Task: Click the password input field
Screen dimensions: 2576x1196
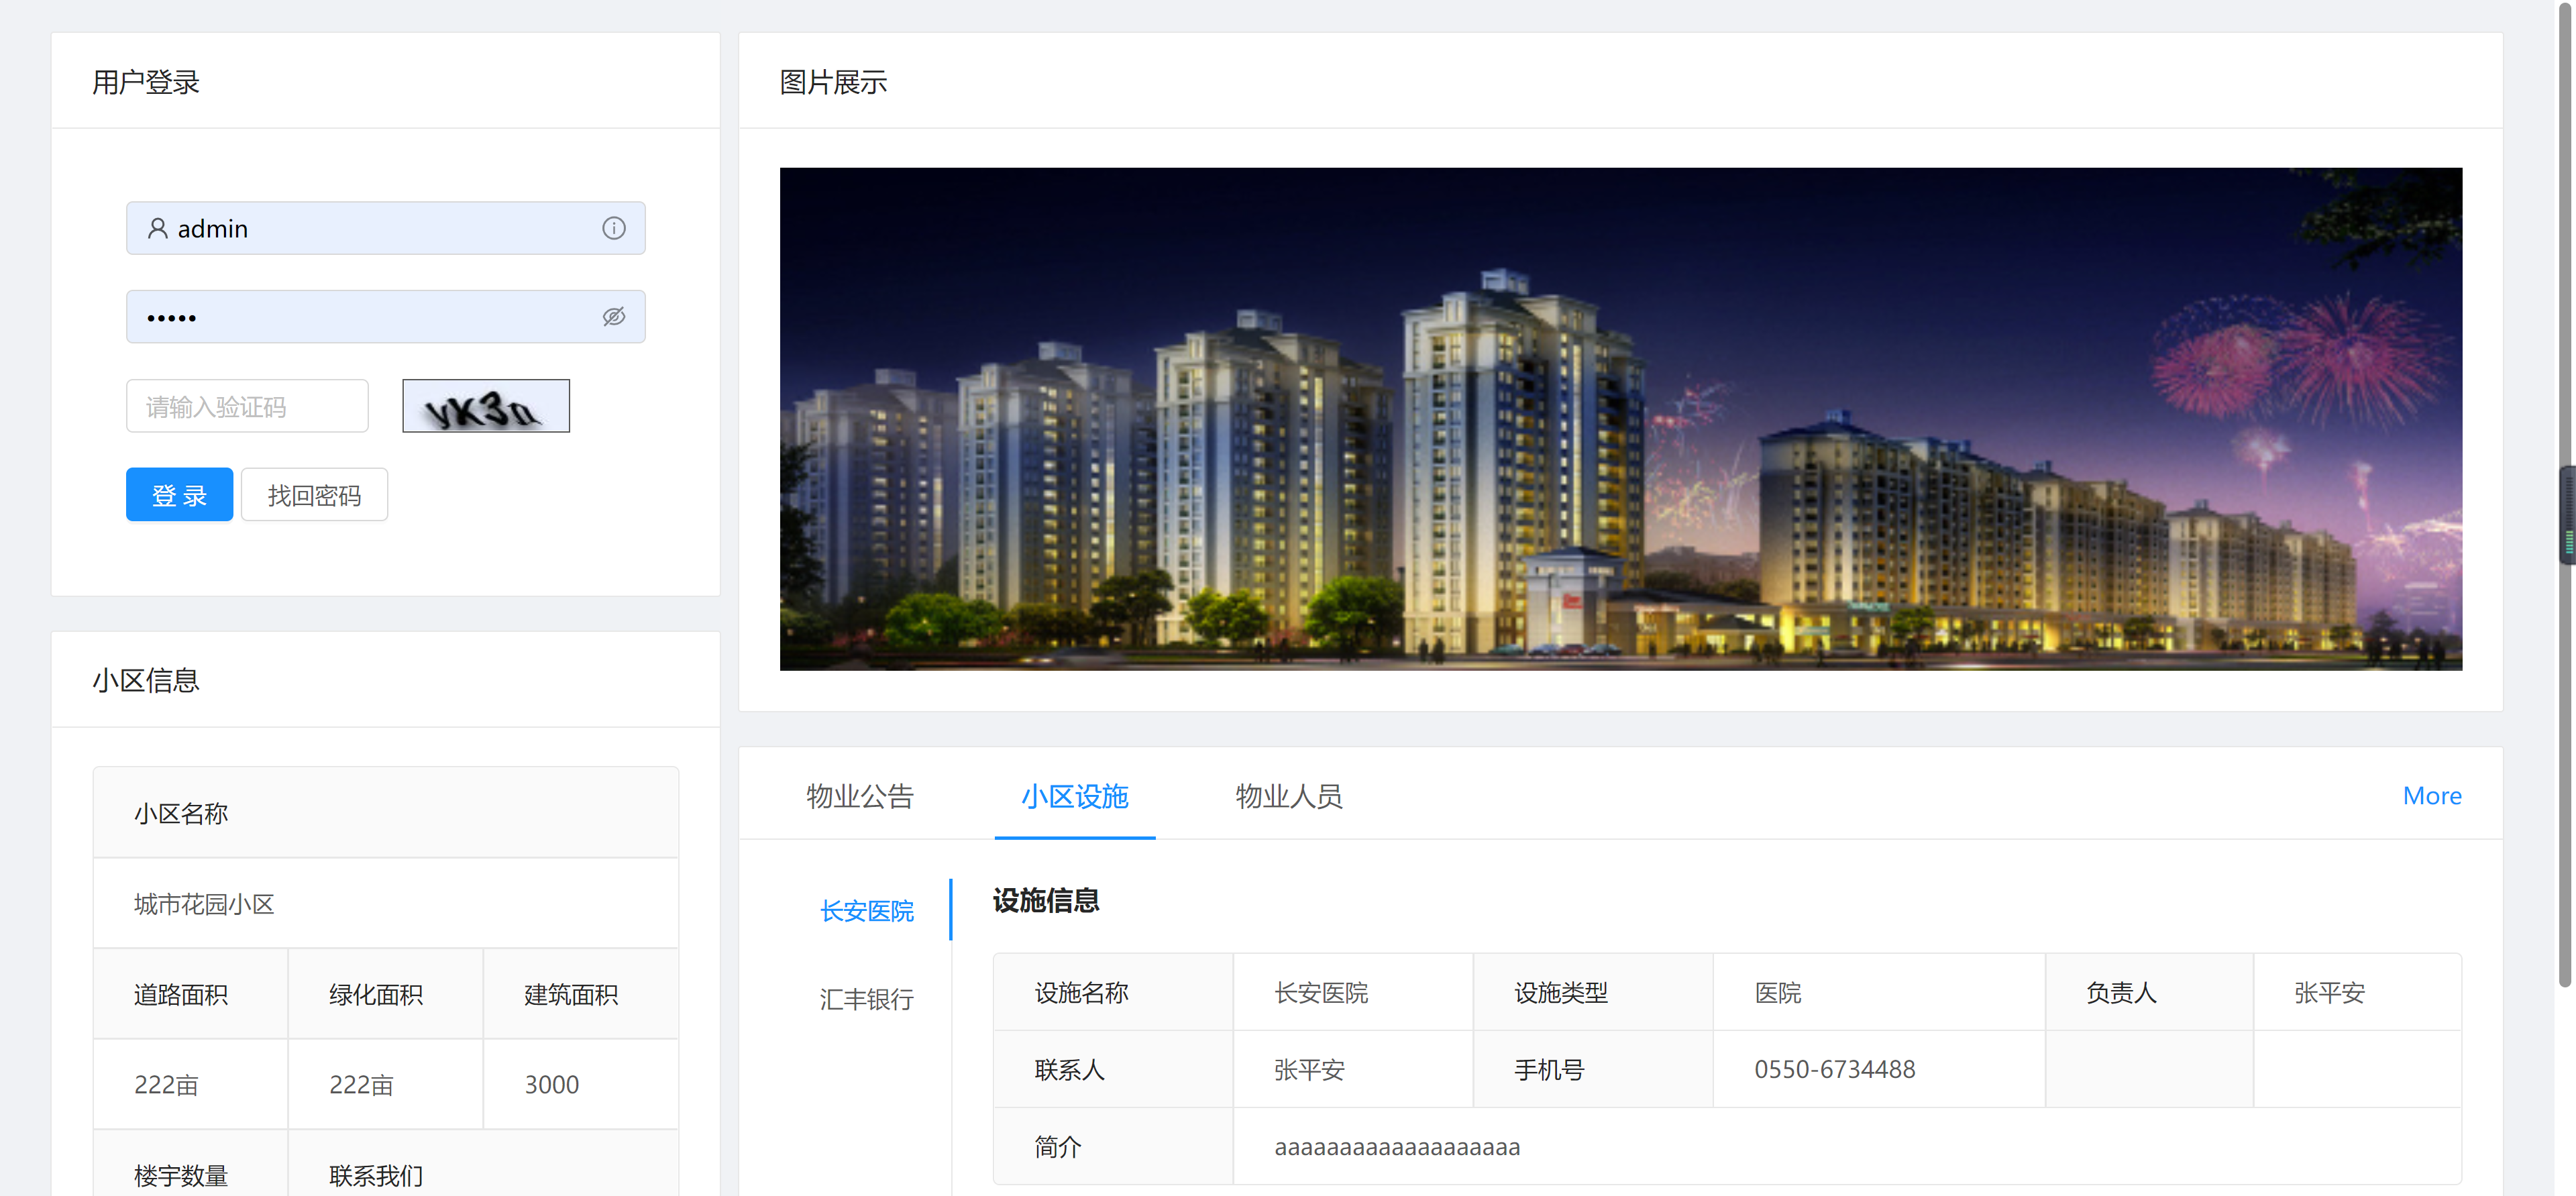Action: click(370, 317)
